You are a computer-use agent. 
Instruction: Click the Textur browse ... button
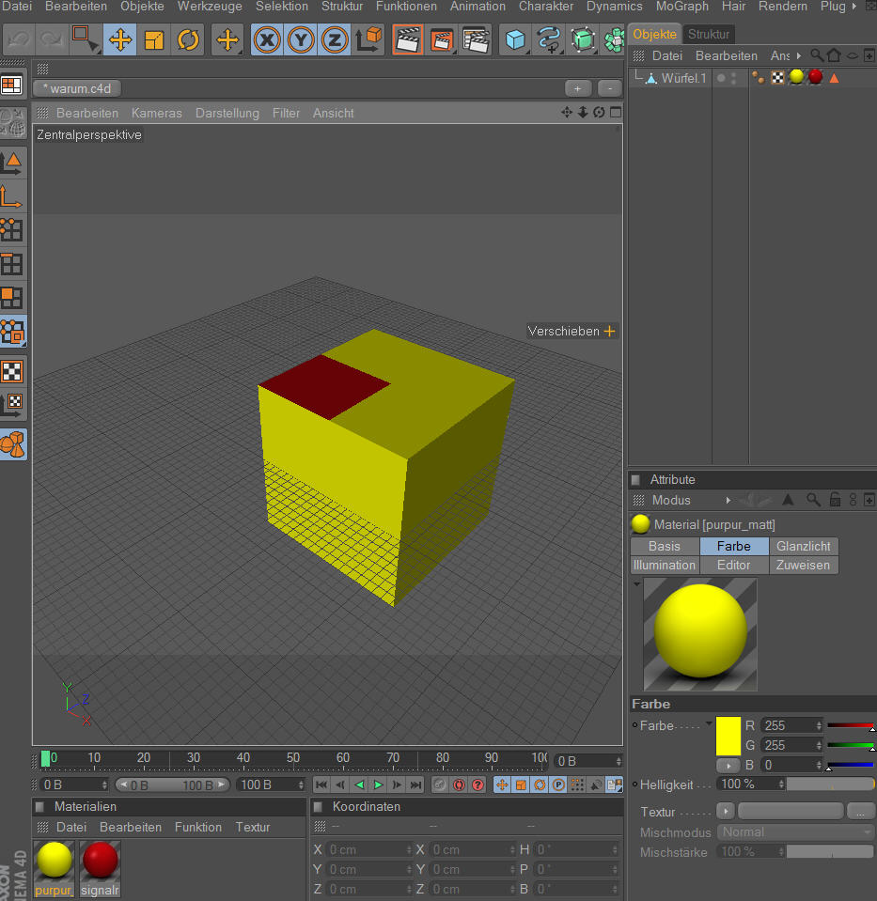pos(860,812)
